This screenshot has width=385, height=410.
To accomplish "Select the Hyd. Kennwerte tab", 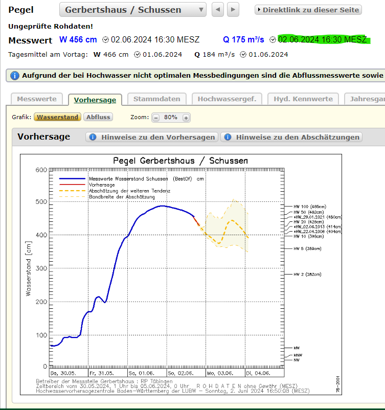I will 303,99.
